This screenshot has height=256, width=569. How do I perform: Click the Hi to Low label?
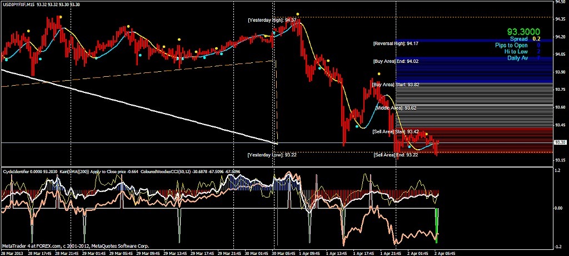[516, 52]
